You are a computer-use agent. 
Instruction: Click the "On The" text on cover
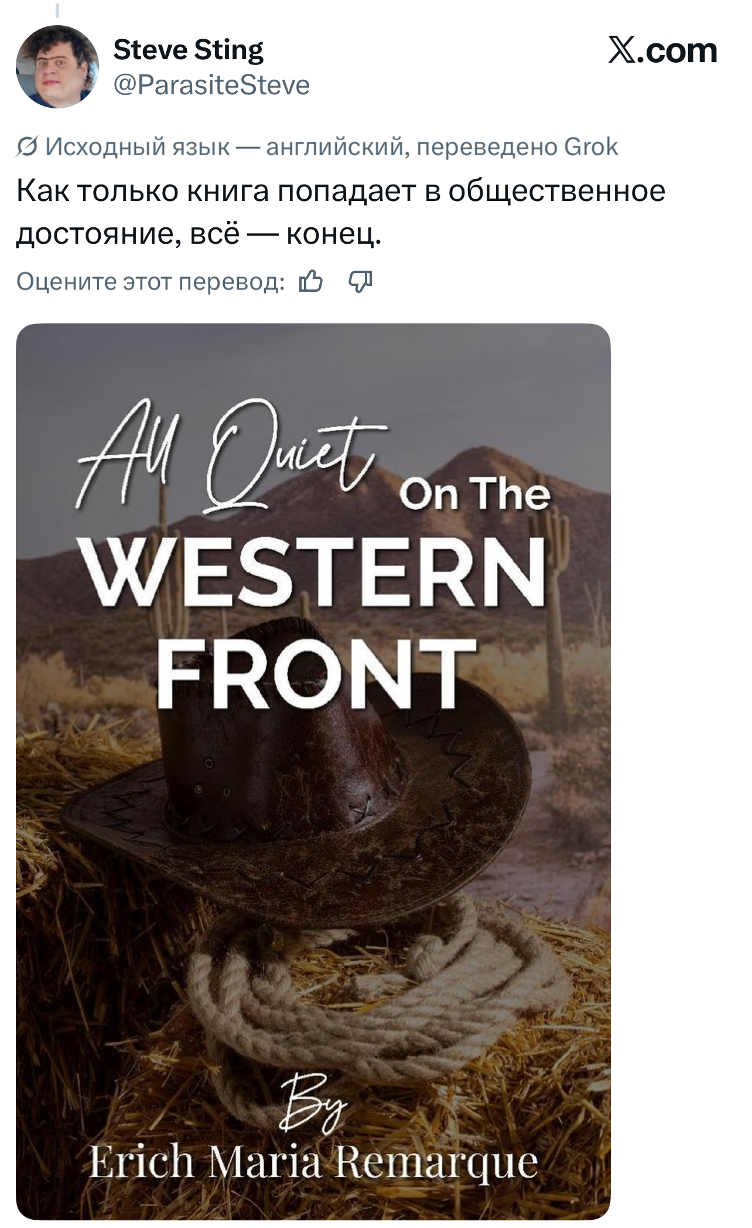point(475,494)
